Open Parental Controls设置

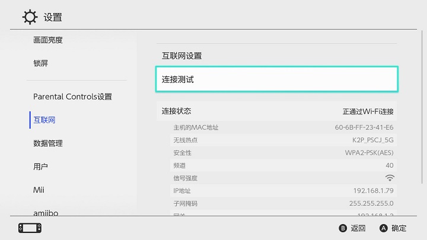pos(72,97)
